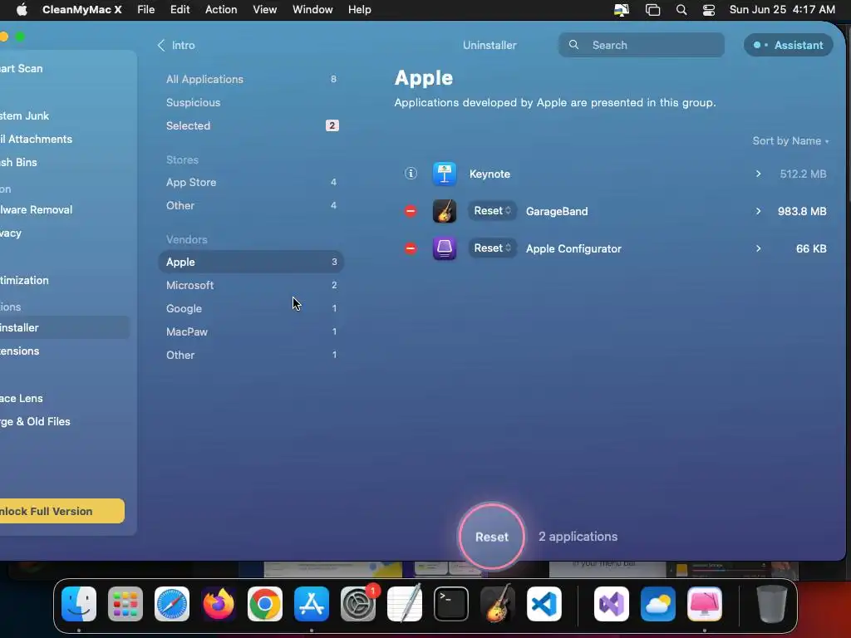
Task: Open Firefox from the Dock
Action: [x=219, y=604]
